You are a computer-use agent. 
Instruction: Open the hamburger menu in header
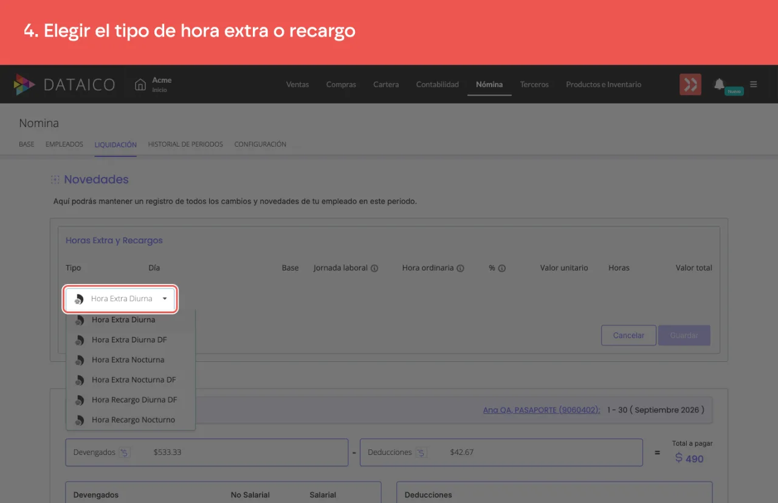point(754,85)
